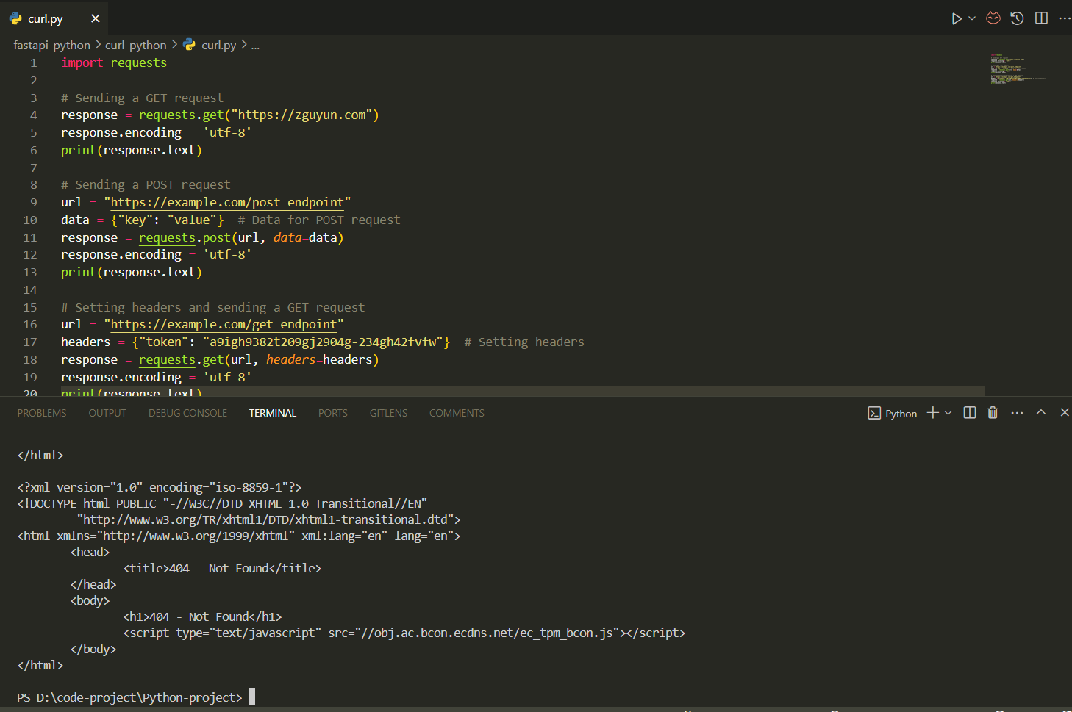Open the GITLENS panel tab
The width and height of the screenshot is (1072, 712).
pyautogui.click(x=388, y=413)
